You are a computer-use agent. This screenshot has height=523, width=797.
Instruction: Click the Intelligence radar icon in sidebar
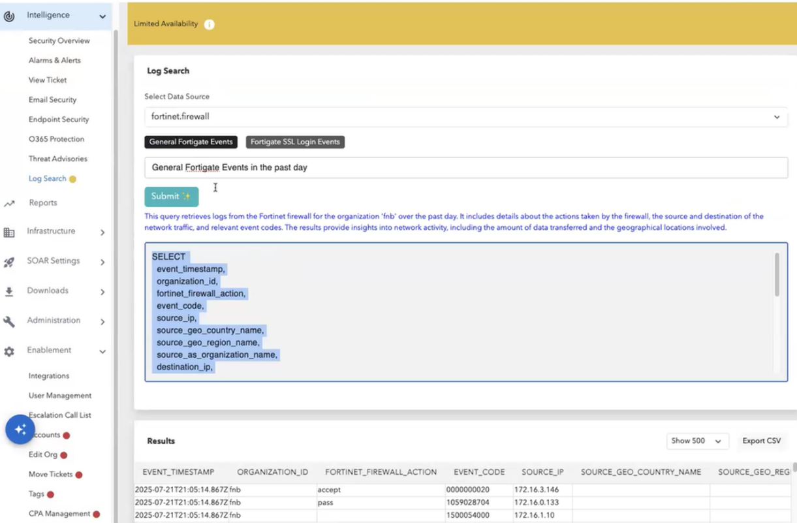[9, 16]
